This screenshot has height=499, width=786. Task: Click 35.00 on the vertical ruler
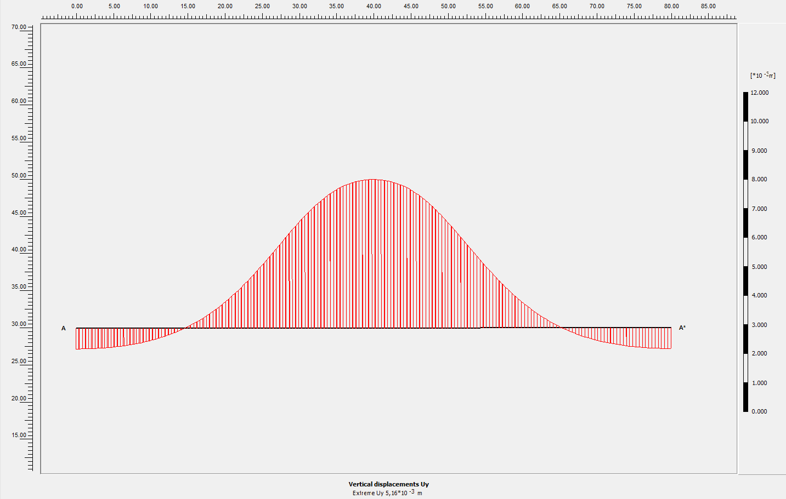[x=19, y=286]
